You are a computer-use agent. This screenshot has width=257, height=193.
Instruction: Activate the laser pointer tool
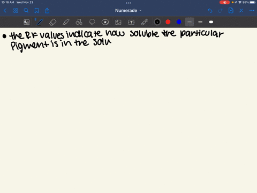(x=145, y=22)
